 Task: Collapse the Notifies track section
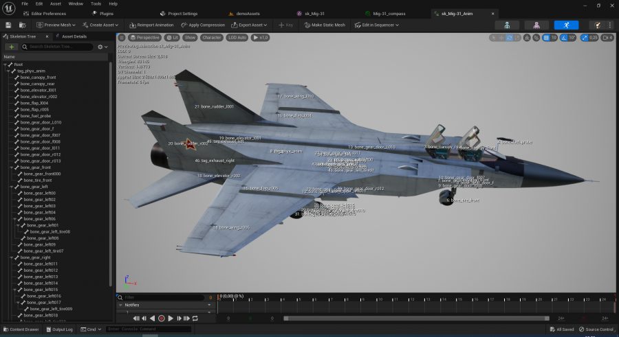coord(121,305)
